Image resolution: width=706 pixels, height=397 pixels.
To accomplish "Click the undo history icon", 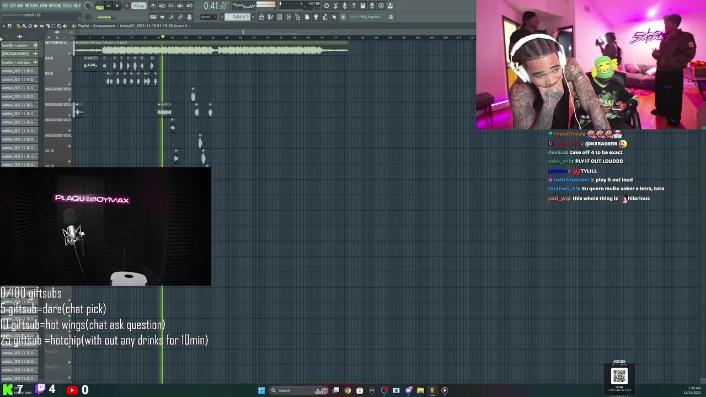I will [x=327, y=6].
